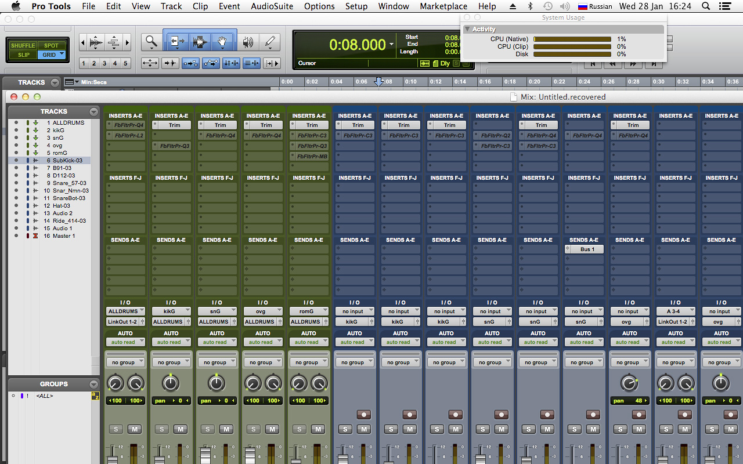
Task: Open the Magnifier zoom tool options
Action: coord(152,49)
